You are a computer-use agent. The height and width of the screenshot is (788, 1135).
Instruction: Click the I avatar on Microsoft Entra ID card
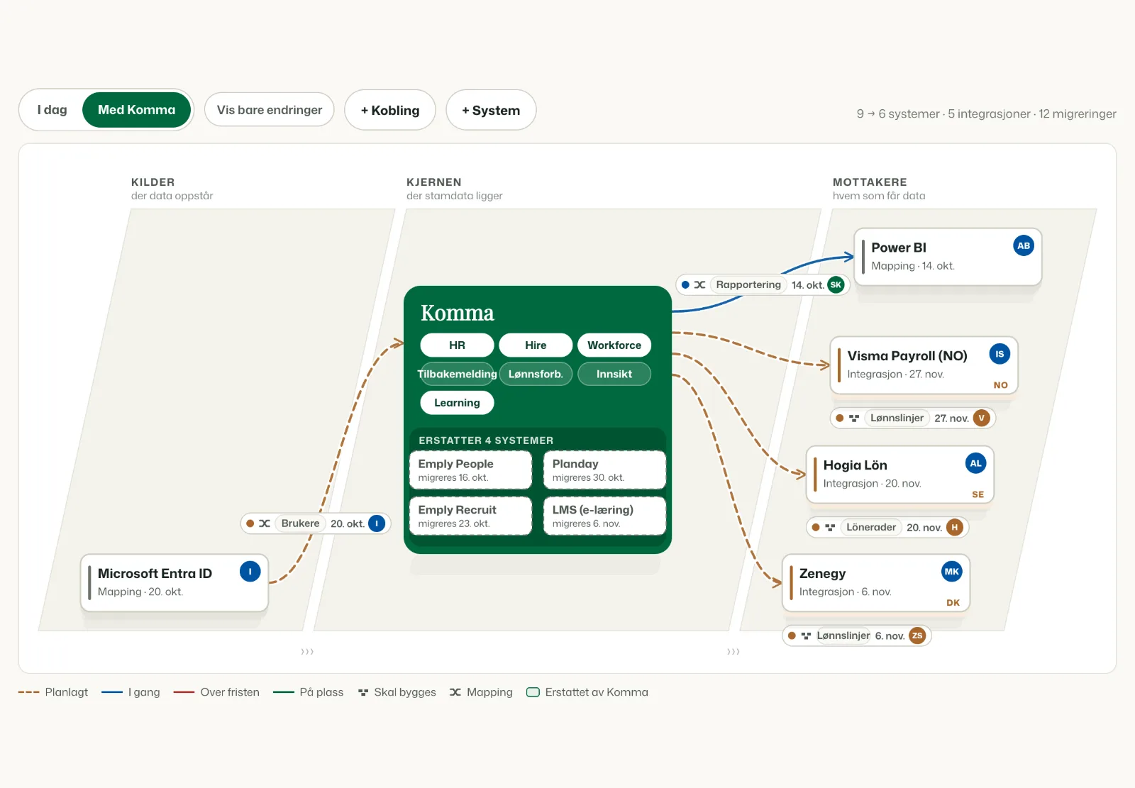(250, 572)
